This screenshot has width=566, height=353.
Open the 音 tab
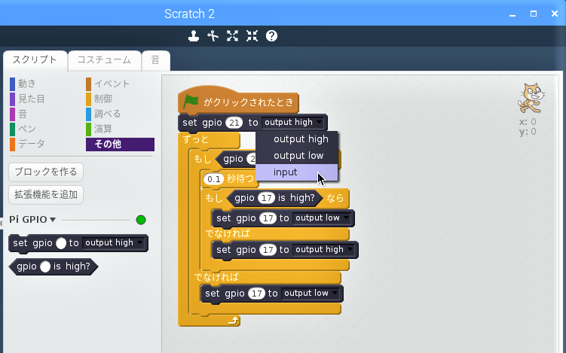155,60
